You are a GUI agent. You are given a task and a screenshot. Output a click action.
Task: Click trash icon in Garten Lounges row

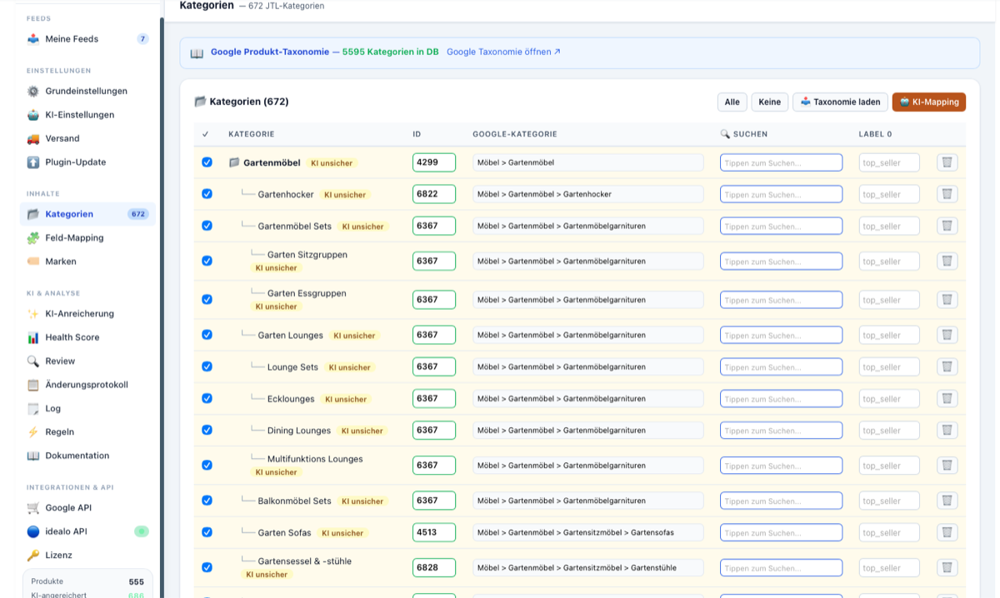click(947, 335)
